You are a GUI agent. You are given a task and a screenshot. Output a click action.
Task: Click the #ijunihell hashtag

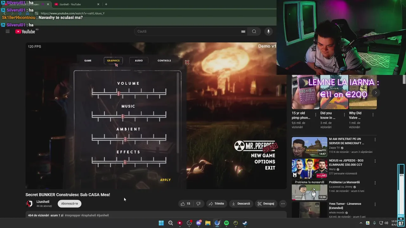(103, 215)
